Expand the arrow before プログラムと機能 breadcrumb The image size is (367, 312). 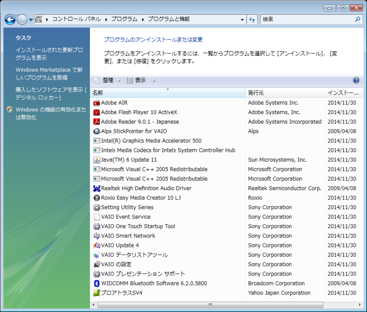(x=143, y=19)
